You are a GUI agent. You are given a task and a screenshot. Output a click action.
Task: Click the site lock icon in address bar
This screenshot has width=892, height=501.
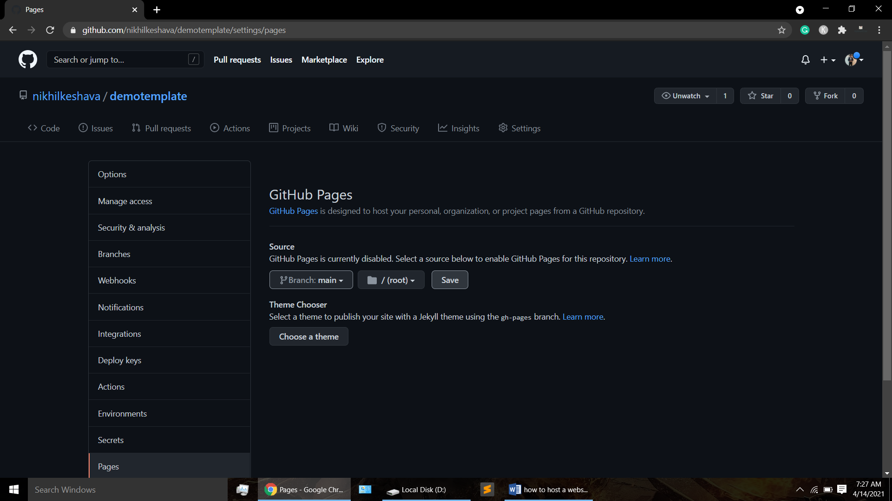(x=73, y=30)
